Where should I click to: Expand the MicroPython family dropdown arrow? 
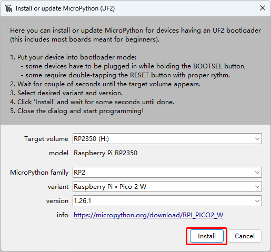[257, 173]
